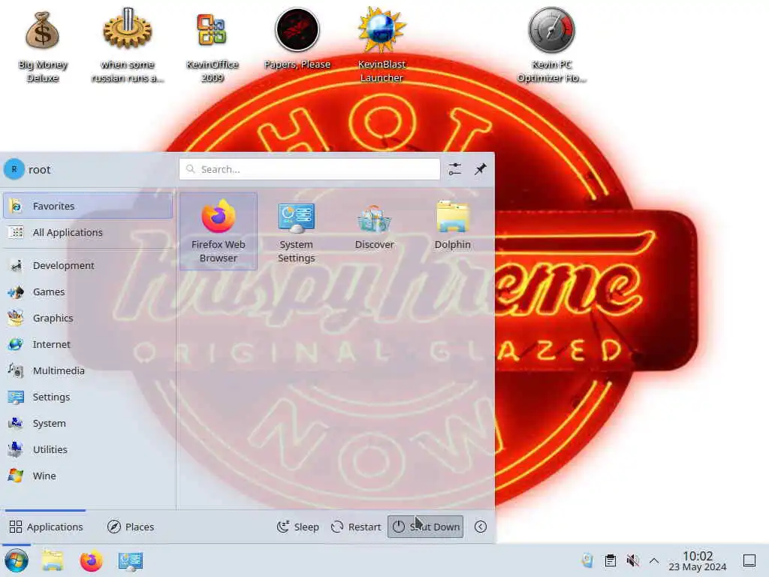Launch Firefox from the taskbar
Viewport: 769px width, 577px height.
click(91, 560)
